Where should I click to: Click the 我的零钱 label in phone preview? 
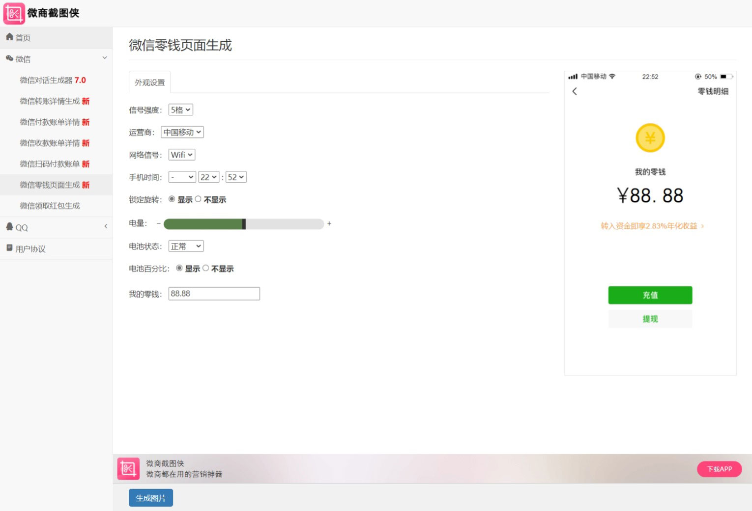tap(650, 172)
